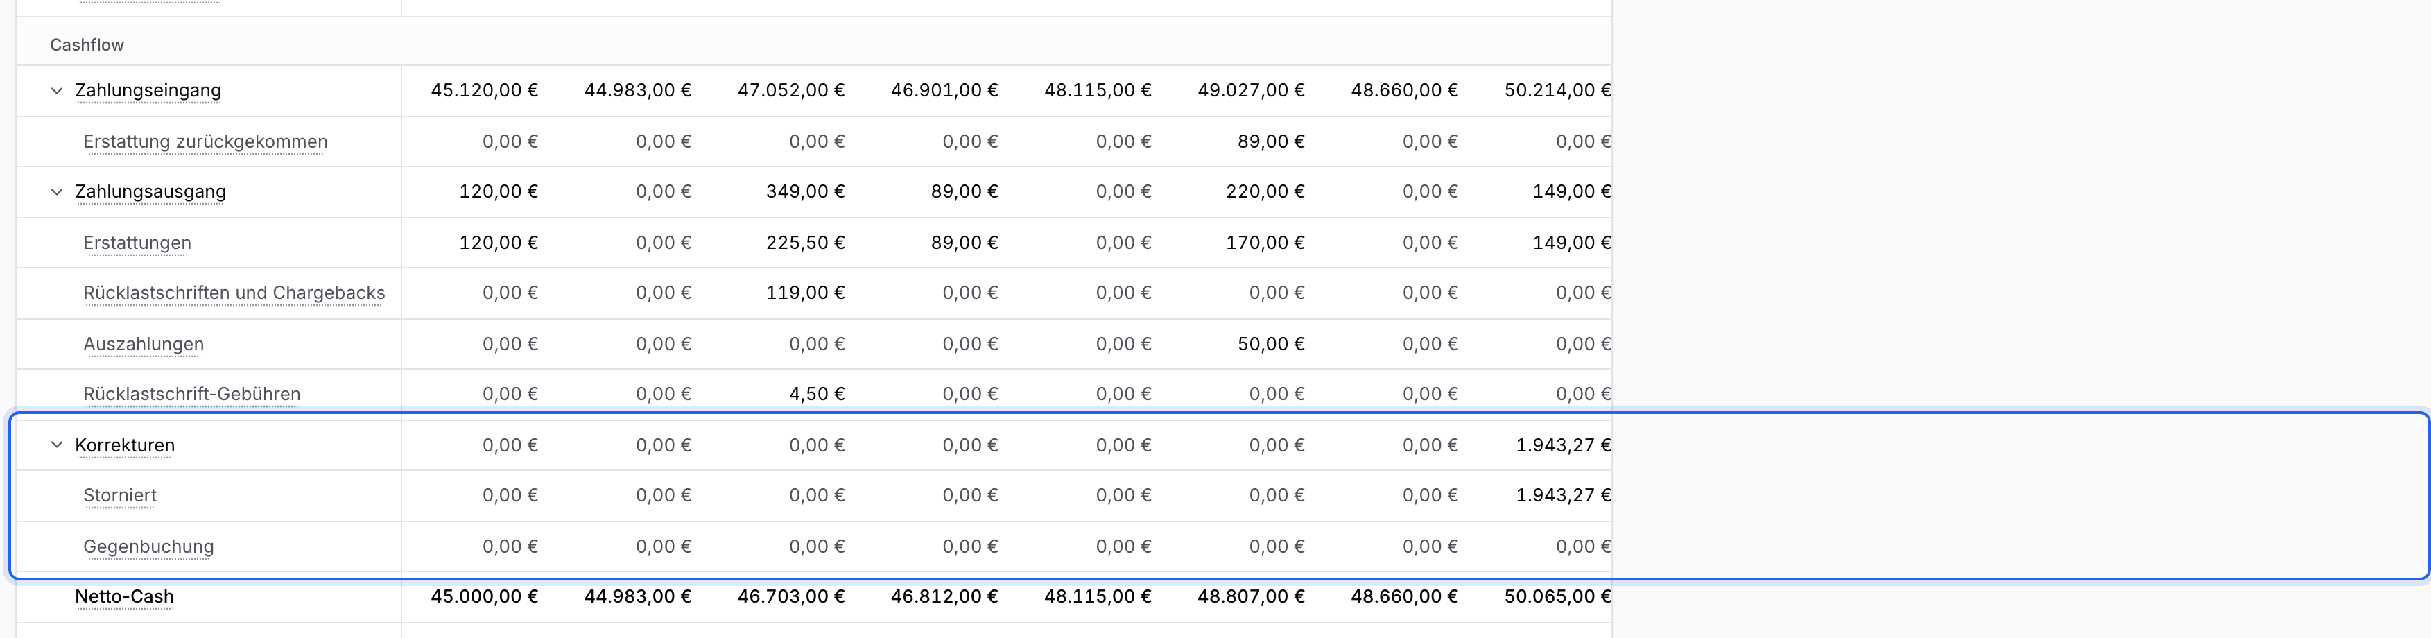Click the Korrekturen row label
This screenshot has width=2431, height=638.
[125, 445]
